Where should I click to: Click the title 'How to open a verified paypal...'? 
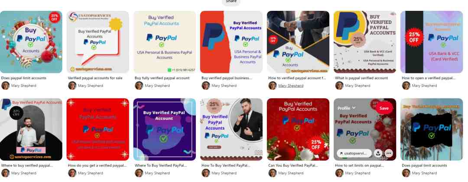[429, 78]
